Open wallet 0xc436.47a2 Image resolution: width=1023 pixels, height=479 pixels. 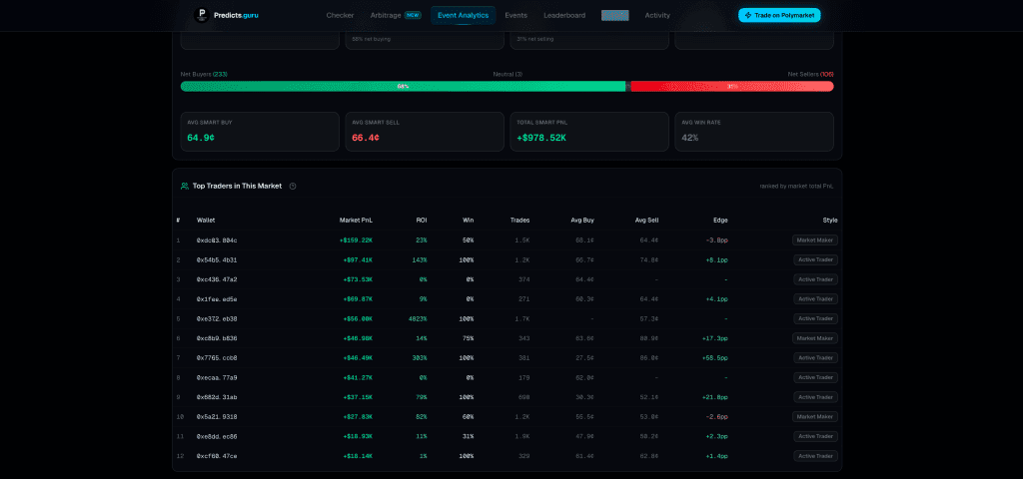(x=217, y=279)
